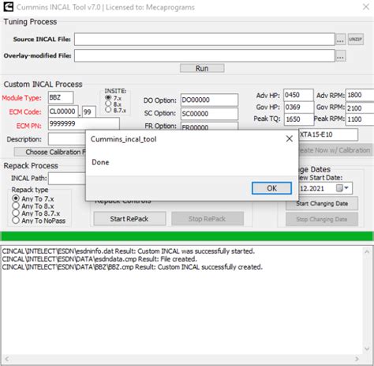The image size is (374, 366).
Task: Click the log horizontal scroll left arrow
Action: (7, 359)
